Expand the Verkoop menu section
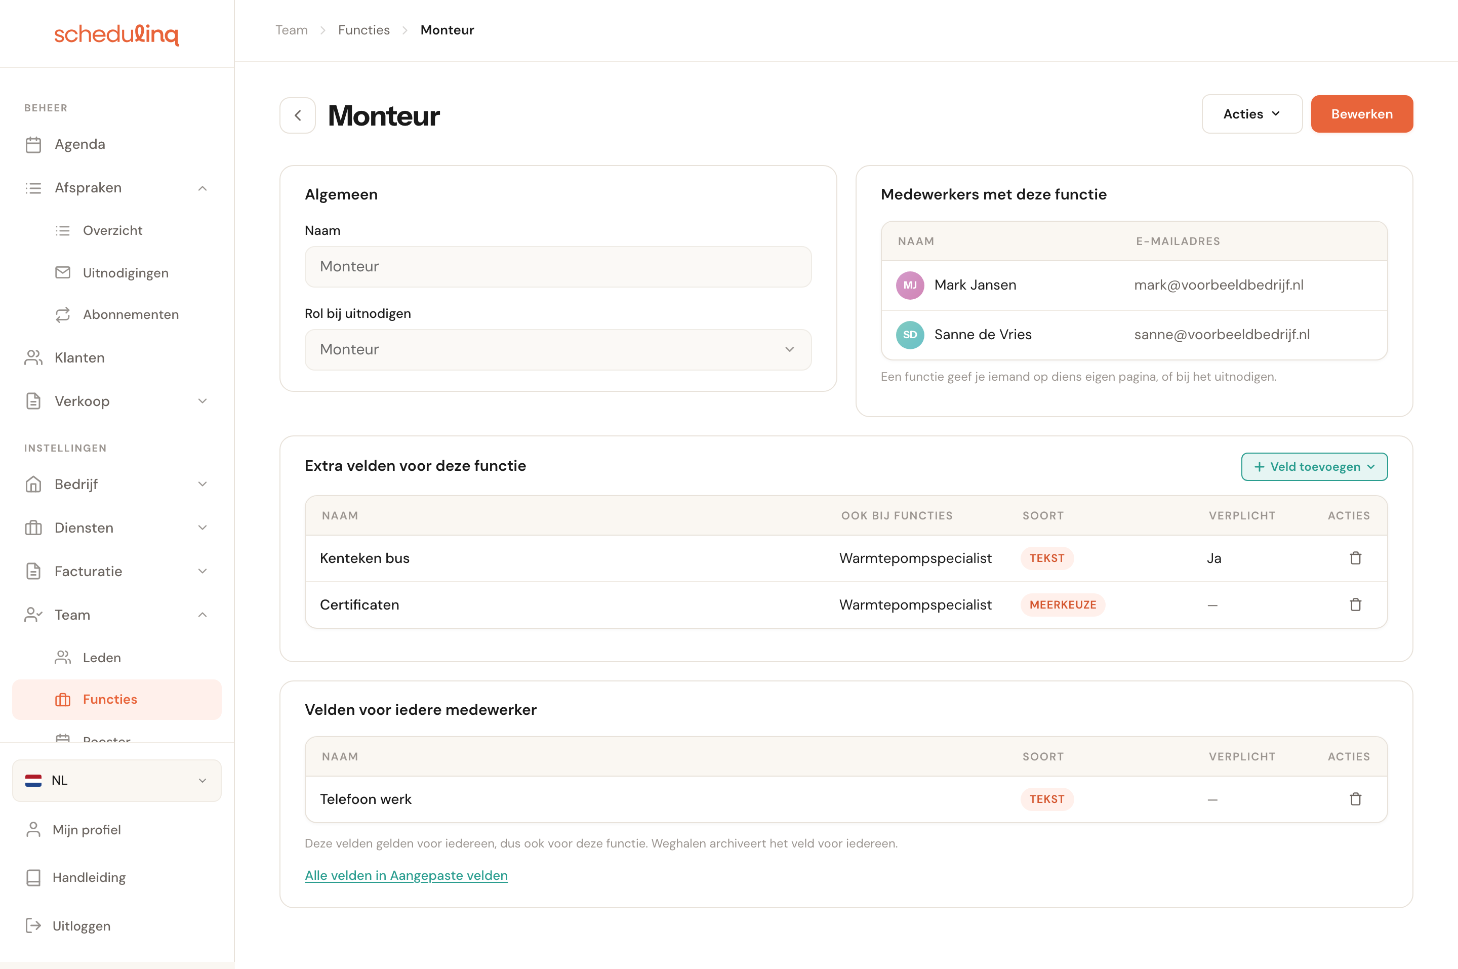Viewport: 1458px width, 969px height. coord(202,401)
